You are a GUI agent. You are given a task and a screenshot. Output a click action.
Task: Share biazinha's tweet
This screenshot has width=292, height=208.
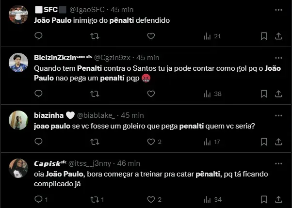pyautogui.click(x=279, y=142)
